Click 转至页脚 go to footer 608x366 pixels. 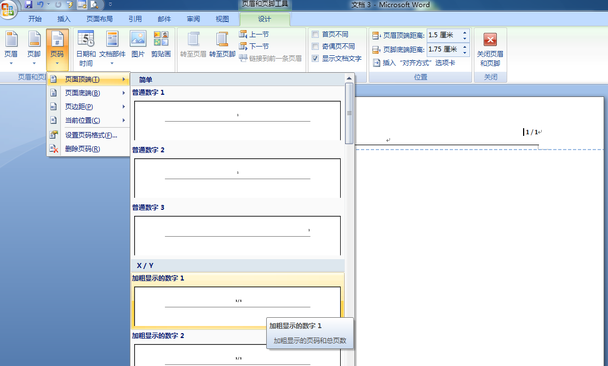(x=222, y=44)
